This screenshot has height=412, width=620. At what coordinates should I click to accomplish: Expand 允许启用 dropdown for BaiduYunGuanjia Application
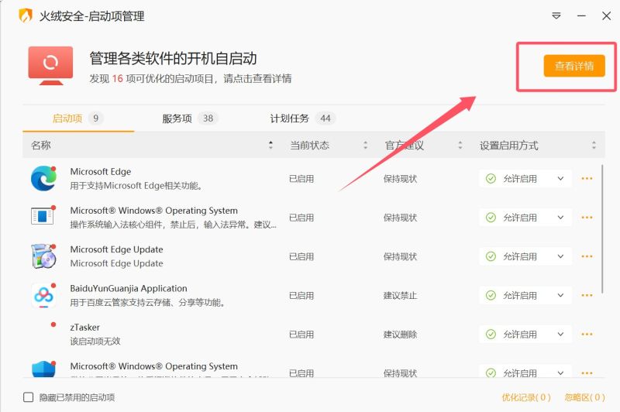525,295
